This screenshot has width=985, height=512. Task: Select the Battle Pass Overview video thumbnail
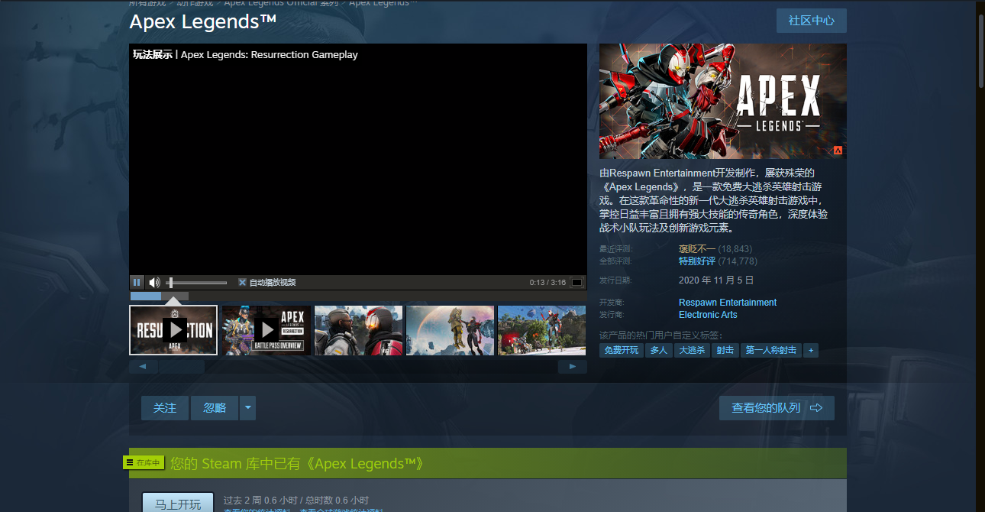266,330
